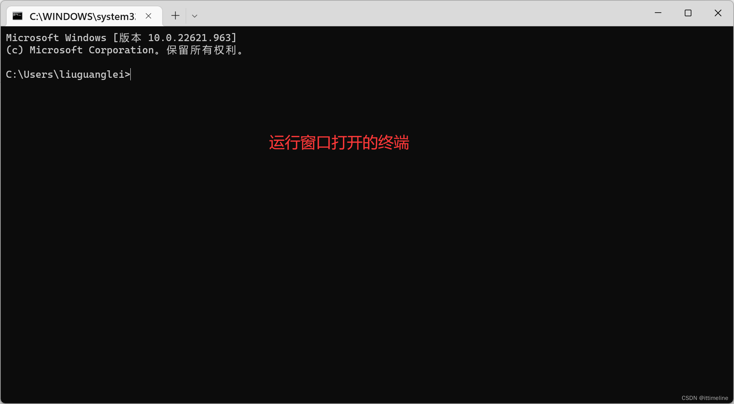The image size is (734, 404).
Task: Click the minimize window button
Action: pyautogui.click(x=658, y=13)
